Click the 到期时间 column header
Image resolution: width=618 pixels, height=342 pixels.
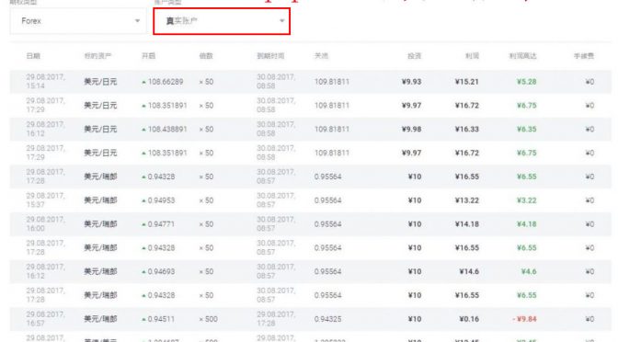coord(270,56)
